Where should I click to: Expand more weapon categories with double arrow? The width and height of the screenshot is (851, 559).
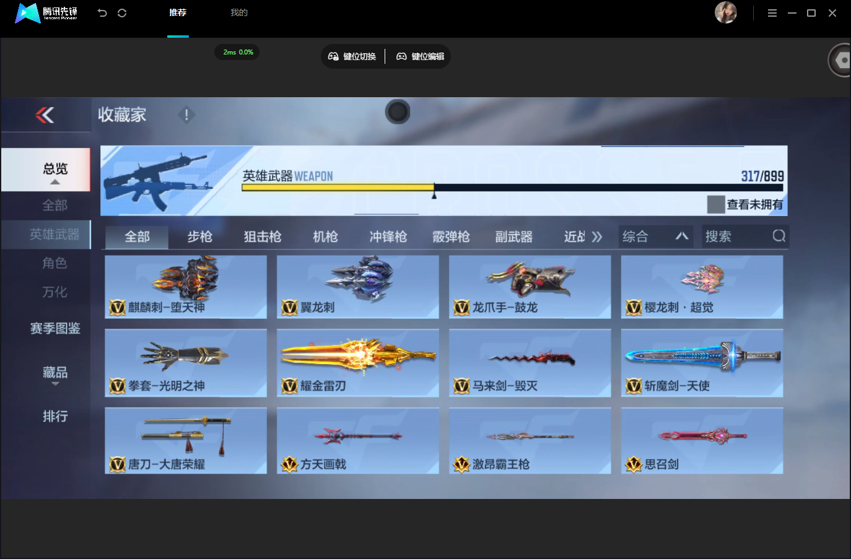point(597,236)
